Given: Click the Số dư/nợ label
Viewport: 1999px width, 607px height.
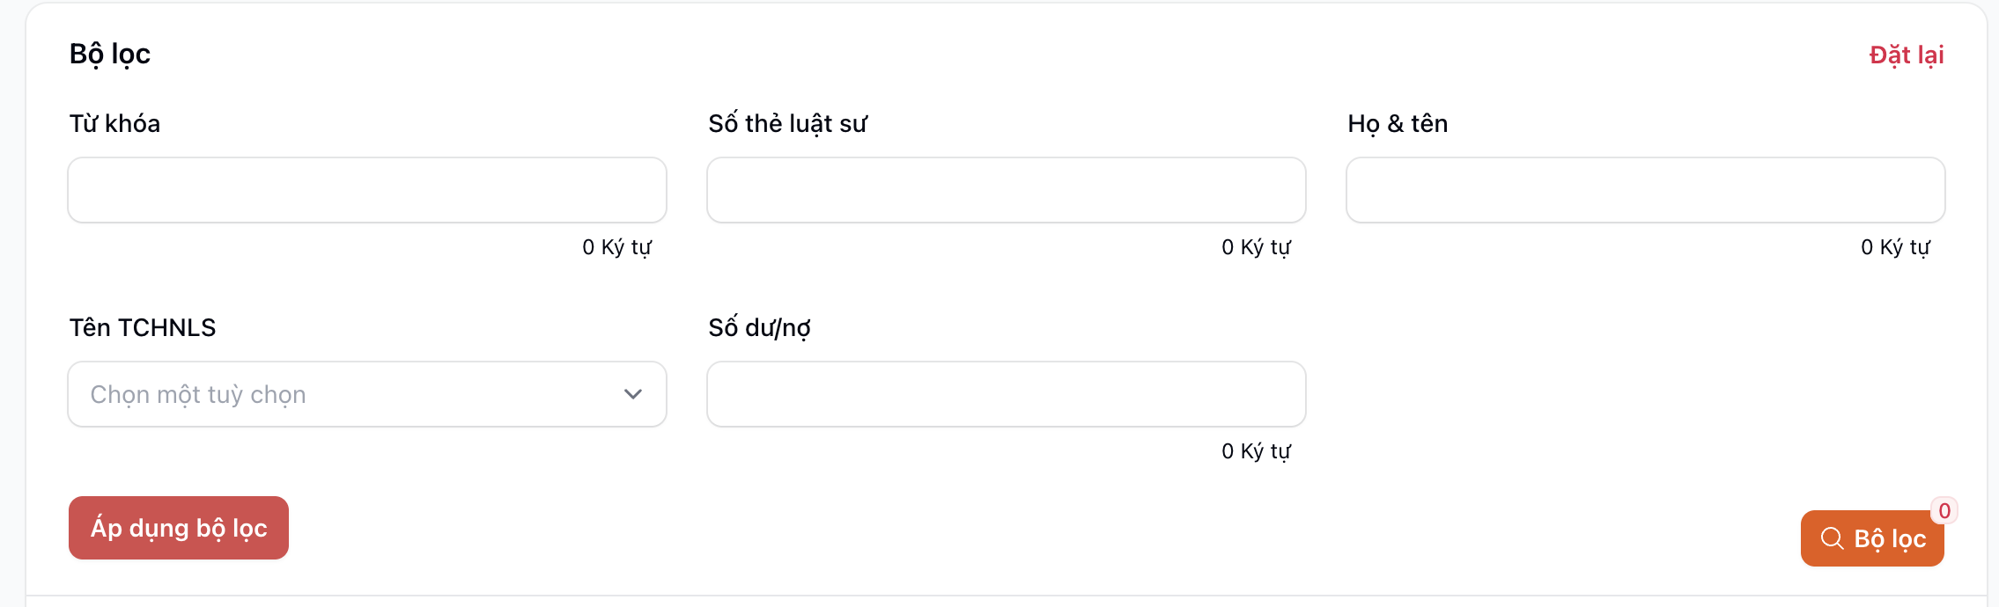Looking at the screenshot, I should click(759, 328).
